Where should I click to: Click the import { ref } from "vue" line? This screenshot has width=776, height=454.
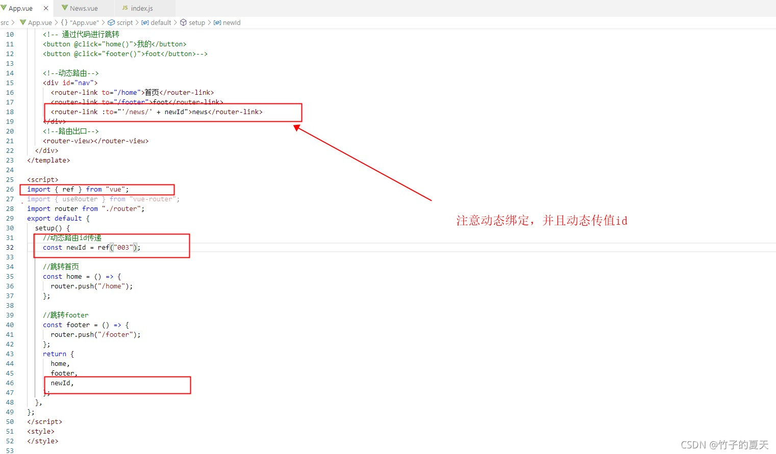[x=78, y=189]
